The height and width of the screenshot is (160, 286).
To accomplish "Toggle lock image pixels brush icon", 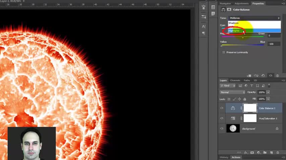I will tap(234, 99).
